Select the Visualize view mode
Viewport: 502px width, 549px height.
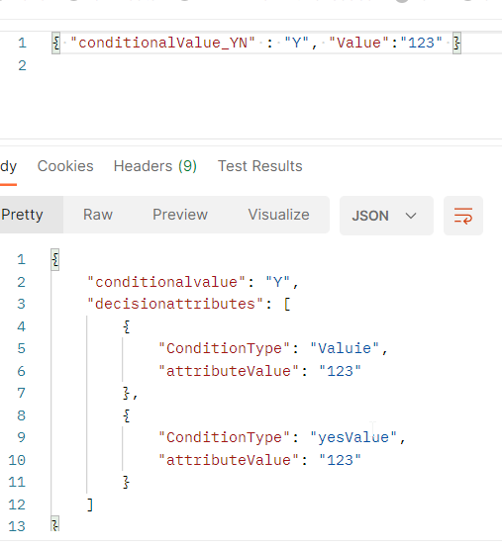[x=278, y=215]
